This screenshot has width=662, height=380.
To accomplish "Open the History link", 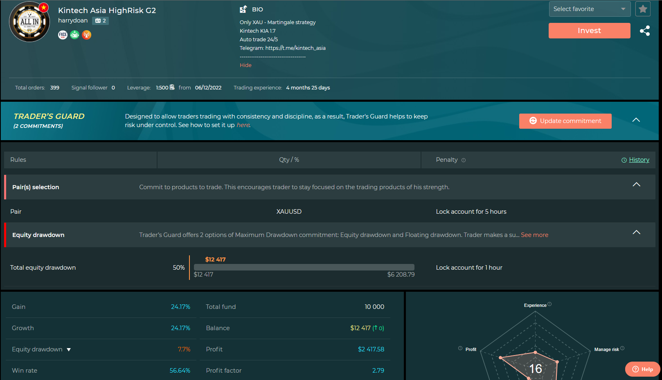I will [x=639, y=160].
